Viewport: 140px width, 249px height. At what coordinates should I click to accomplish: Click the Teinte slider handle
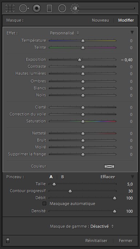83,48
